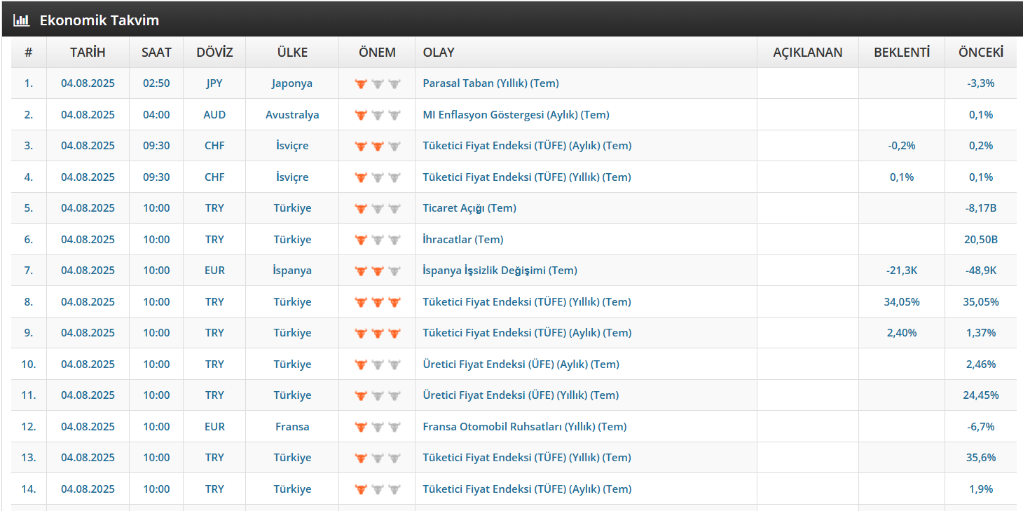
Task: Click the -0,2% expectation value
Action: pyautogui.click(x=902, y=146)
